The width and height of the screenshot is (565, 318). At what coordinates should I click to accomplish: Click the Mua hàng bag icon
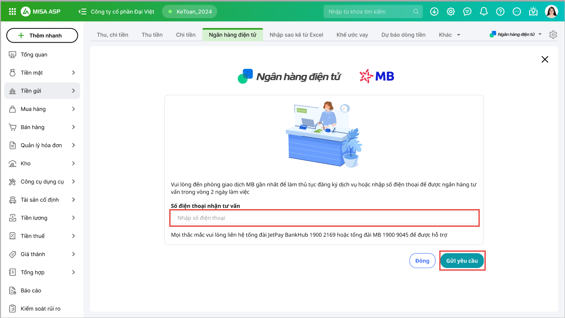[x=12, y=109]
